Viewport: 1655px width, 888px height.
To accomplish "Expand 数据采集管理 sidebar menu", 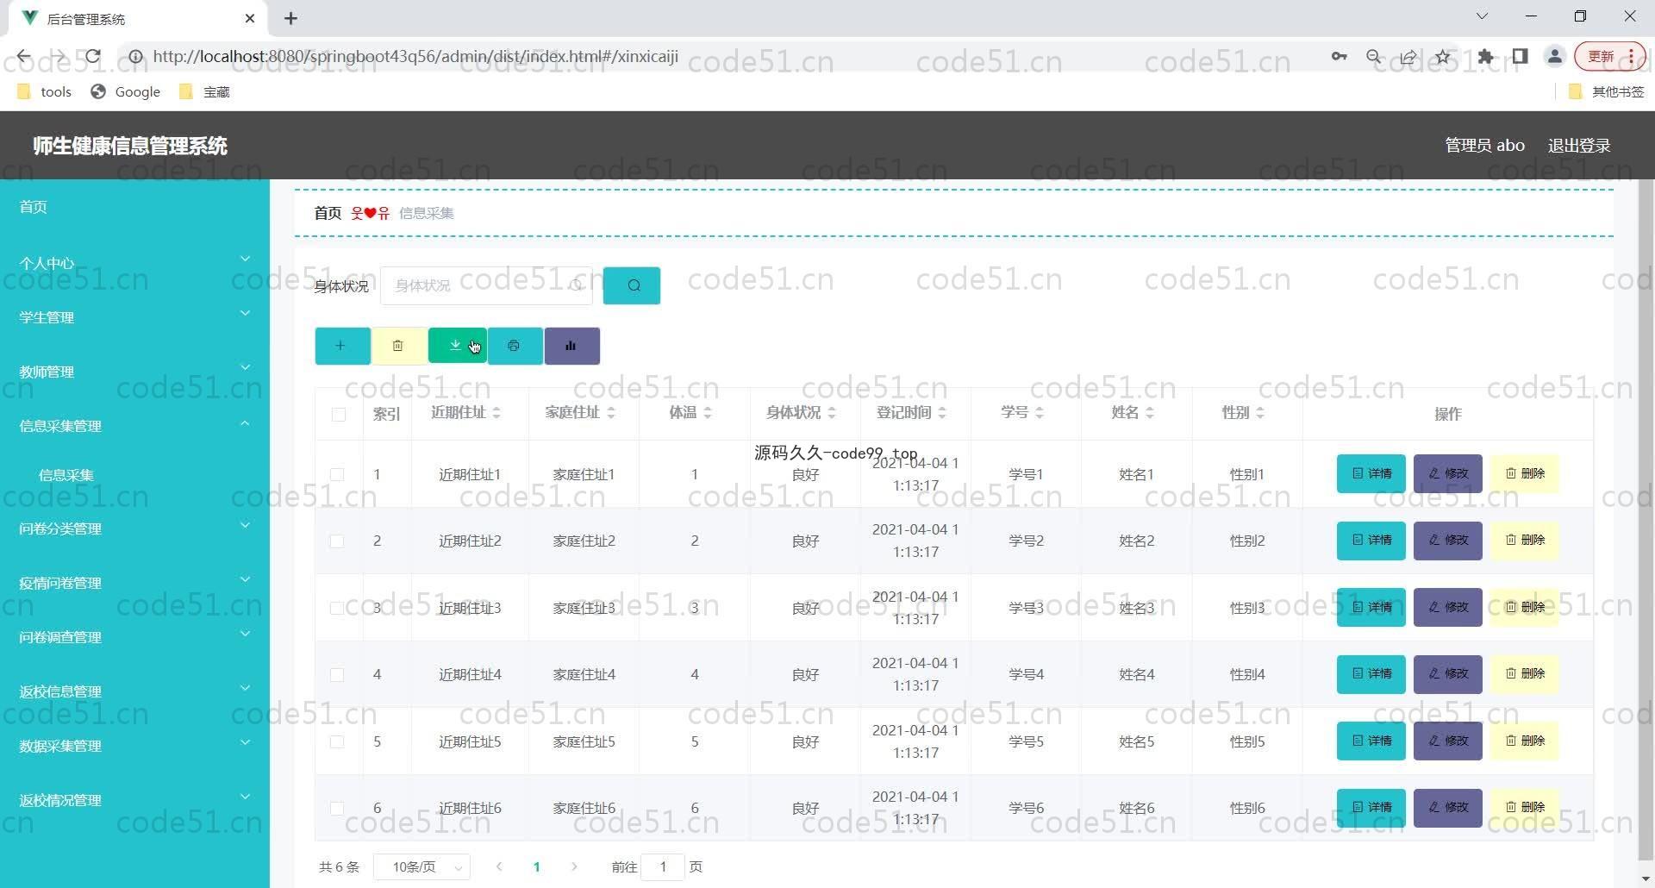I will tap(134, 746).
